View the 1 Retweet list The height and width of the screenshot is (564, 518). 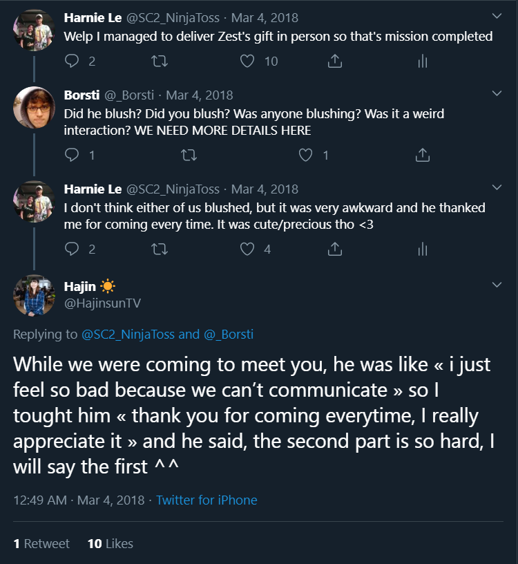[41, 543]
